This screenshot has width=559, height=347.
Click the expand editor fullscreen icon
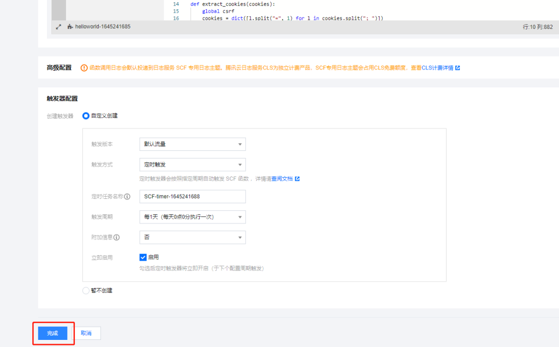[58, 27]
